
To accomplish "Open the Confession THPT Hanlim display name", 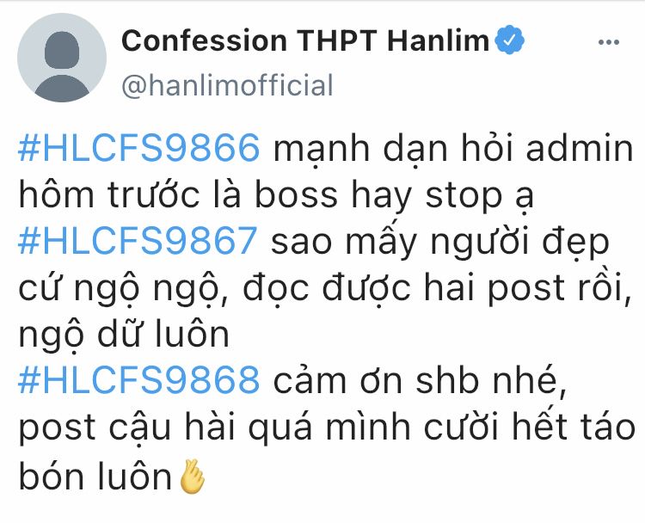I will click(x=305, y=40).
